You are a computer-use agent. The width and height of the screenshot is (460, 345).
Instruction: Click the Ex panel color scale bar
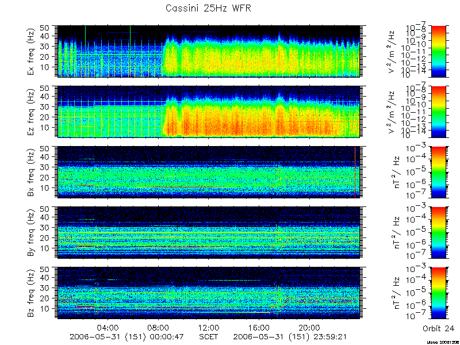click(439, 51)
